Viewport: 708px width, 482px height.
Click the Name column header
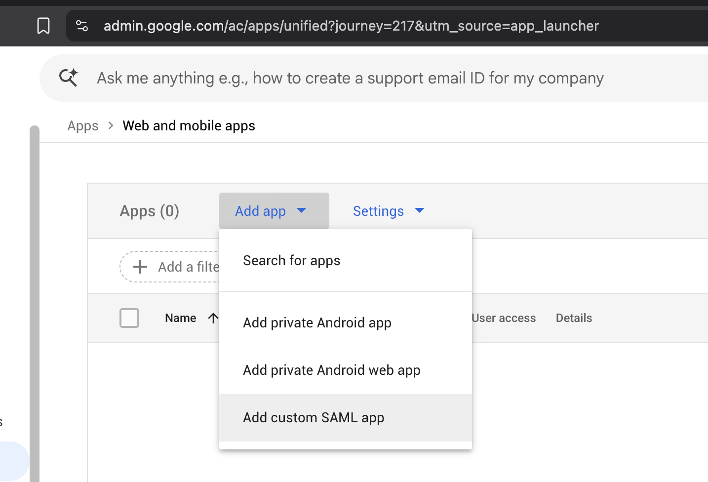pos(181,318)
